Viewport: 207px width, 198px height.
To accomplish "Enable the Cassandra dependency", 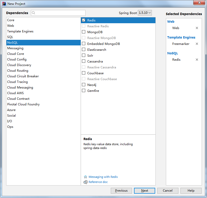I will (83, 61).
